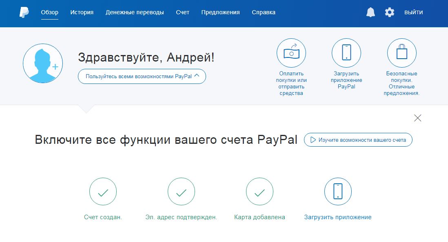Click the Карта добавлена label
448x242 pixels.
[259, 217]
